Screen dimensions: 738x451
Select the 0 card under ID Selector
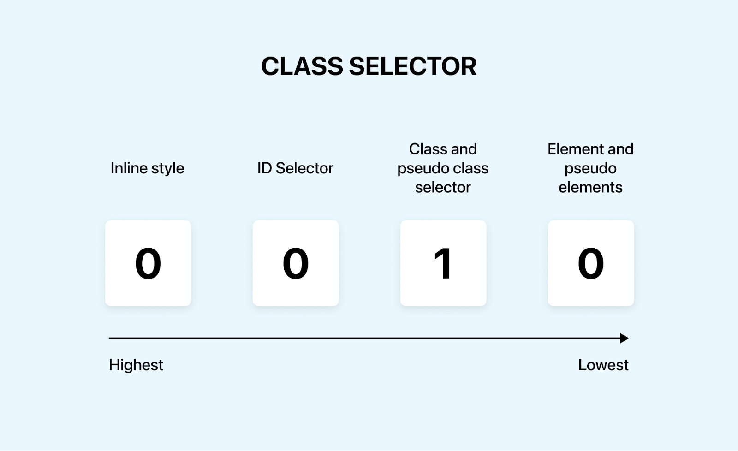pos(296,263)
